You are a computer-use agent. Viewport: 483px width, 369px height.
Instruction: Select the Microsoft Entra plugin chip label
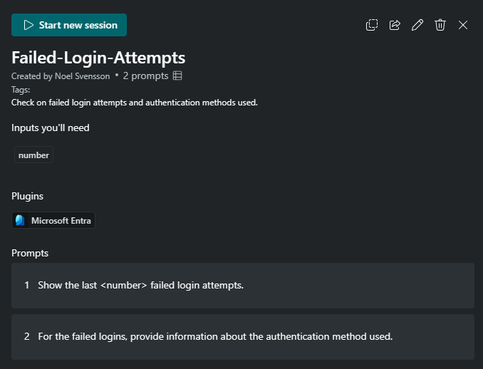pos(61,221)
